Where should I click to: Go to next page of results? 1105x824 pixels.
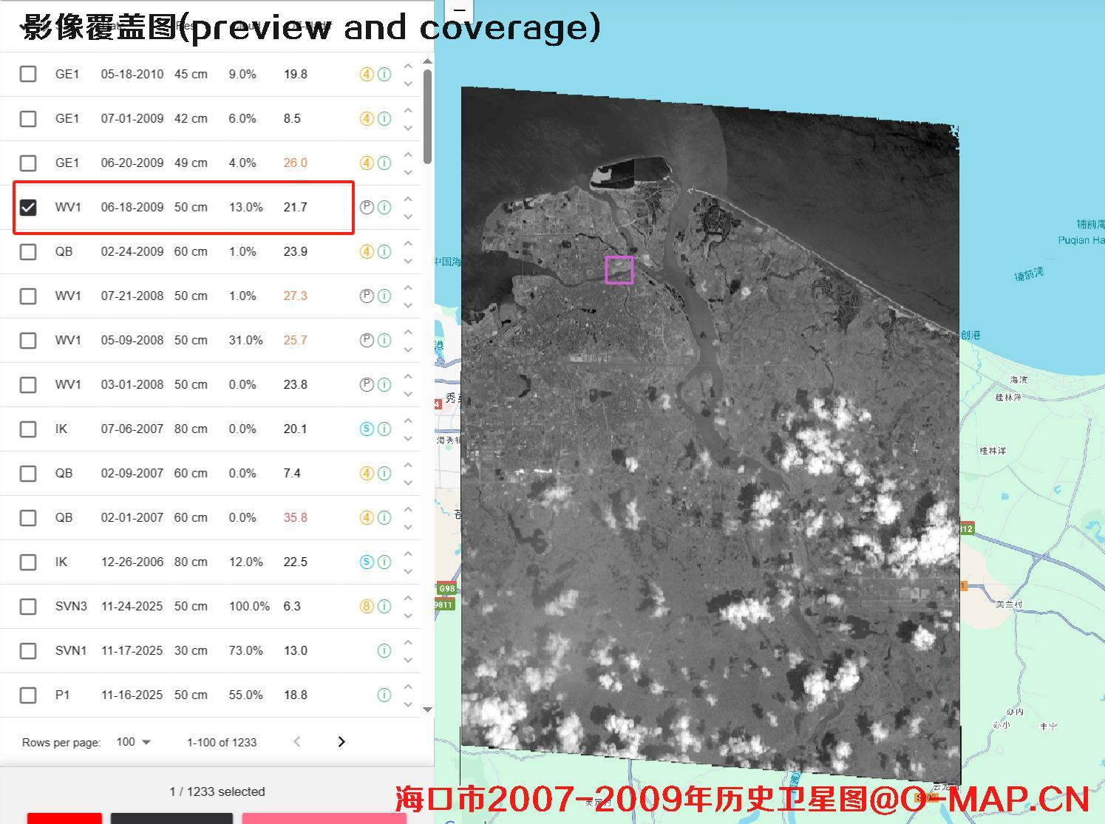pyautogui.click(x=341, y=741)
